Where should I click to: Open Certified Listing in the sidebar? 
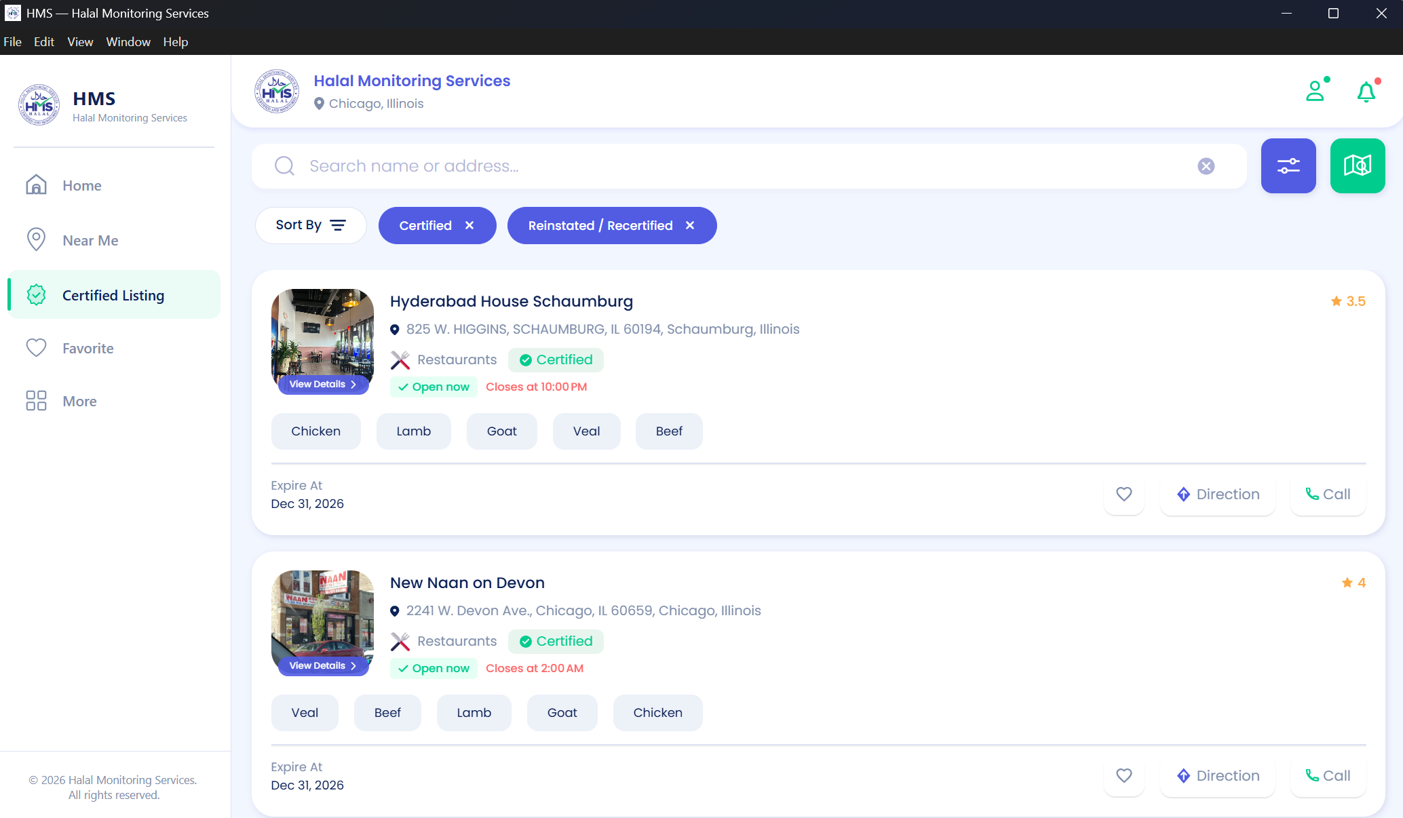click(114, 295)
